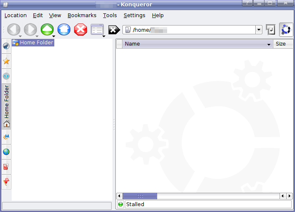
Task: Click the Clear location bar icon
Action: tap(114, 30)
